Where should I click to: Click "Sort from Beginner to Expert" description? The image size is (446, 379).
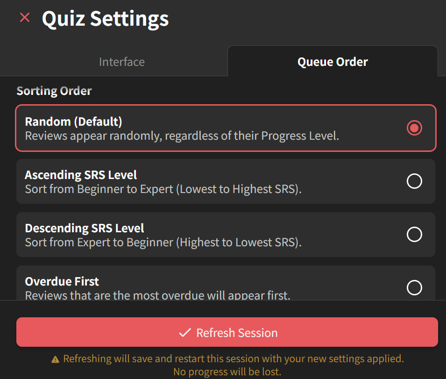(163, 189)
